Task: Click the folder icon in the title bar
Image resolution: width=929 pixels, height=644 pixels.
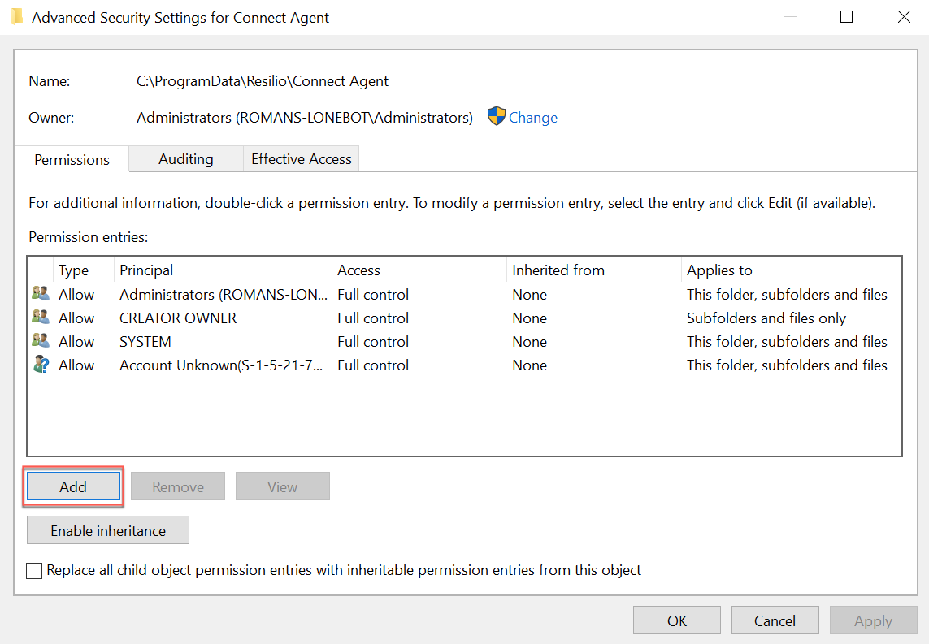Action: pos(17,17)
